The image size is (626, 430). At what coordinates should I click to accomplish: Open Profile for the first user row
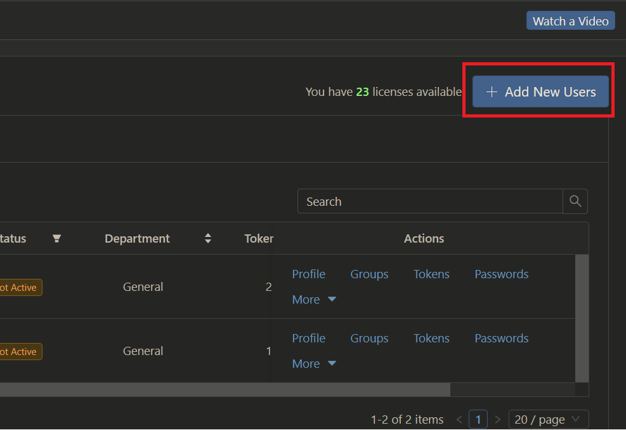pos(308,274)
